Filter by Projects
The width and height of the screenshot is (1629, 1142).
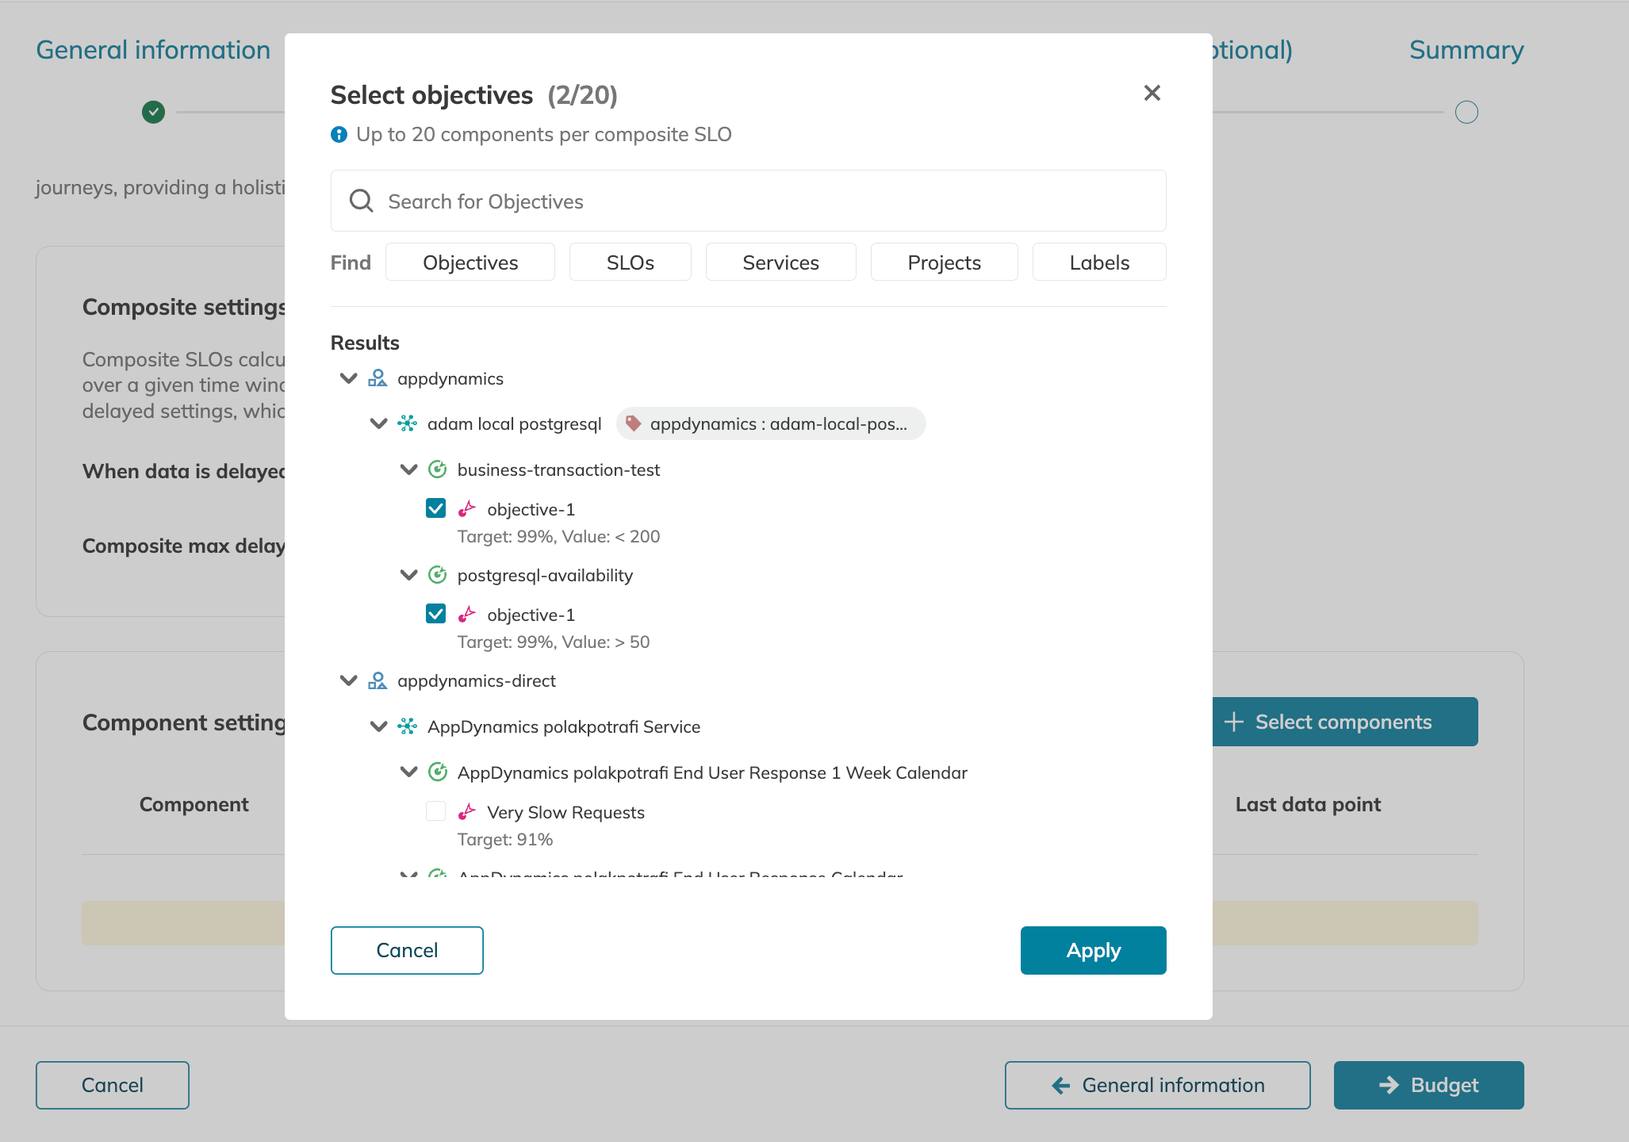tap(945, 262)
